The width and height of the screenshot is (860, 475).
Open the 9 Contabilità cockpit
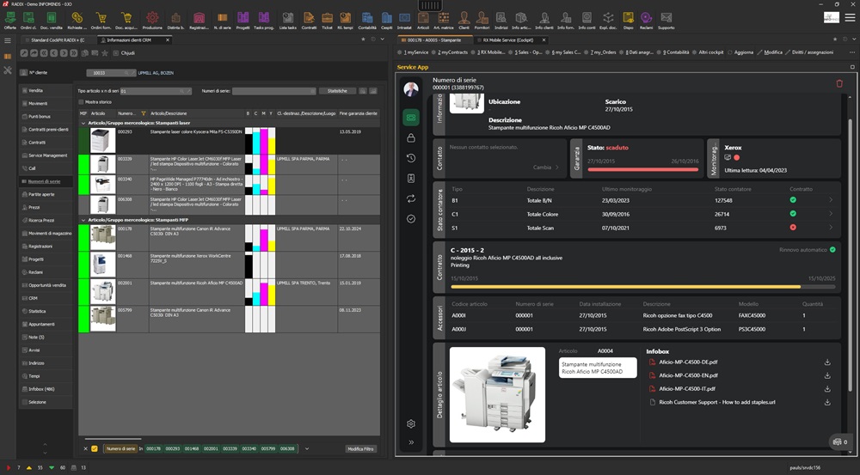(673, 52)
